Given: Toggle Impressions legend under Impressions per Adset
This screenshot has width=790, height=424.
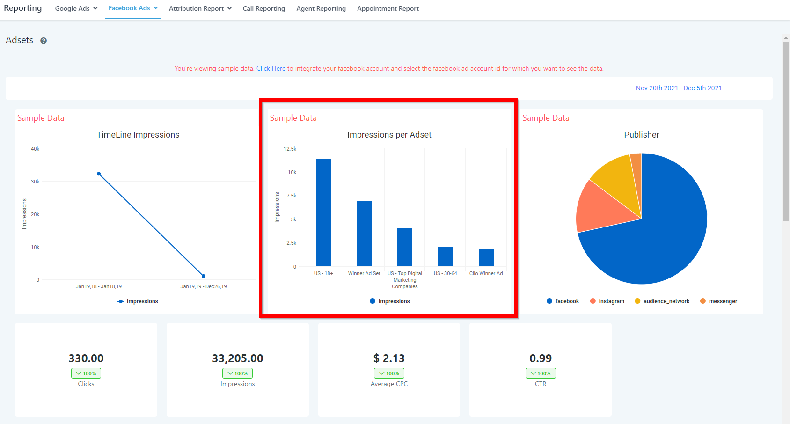Looking at the screenshot, I should point(389,301).
